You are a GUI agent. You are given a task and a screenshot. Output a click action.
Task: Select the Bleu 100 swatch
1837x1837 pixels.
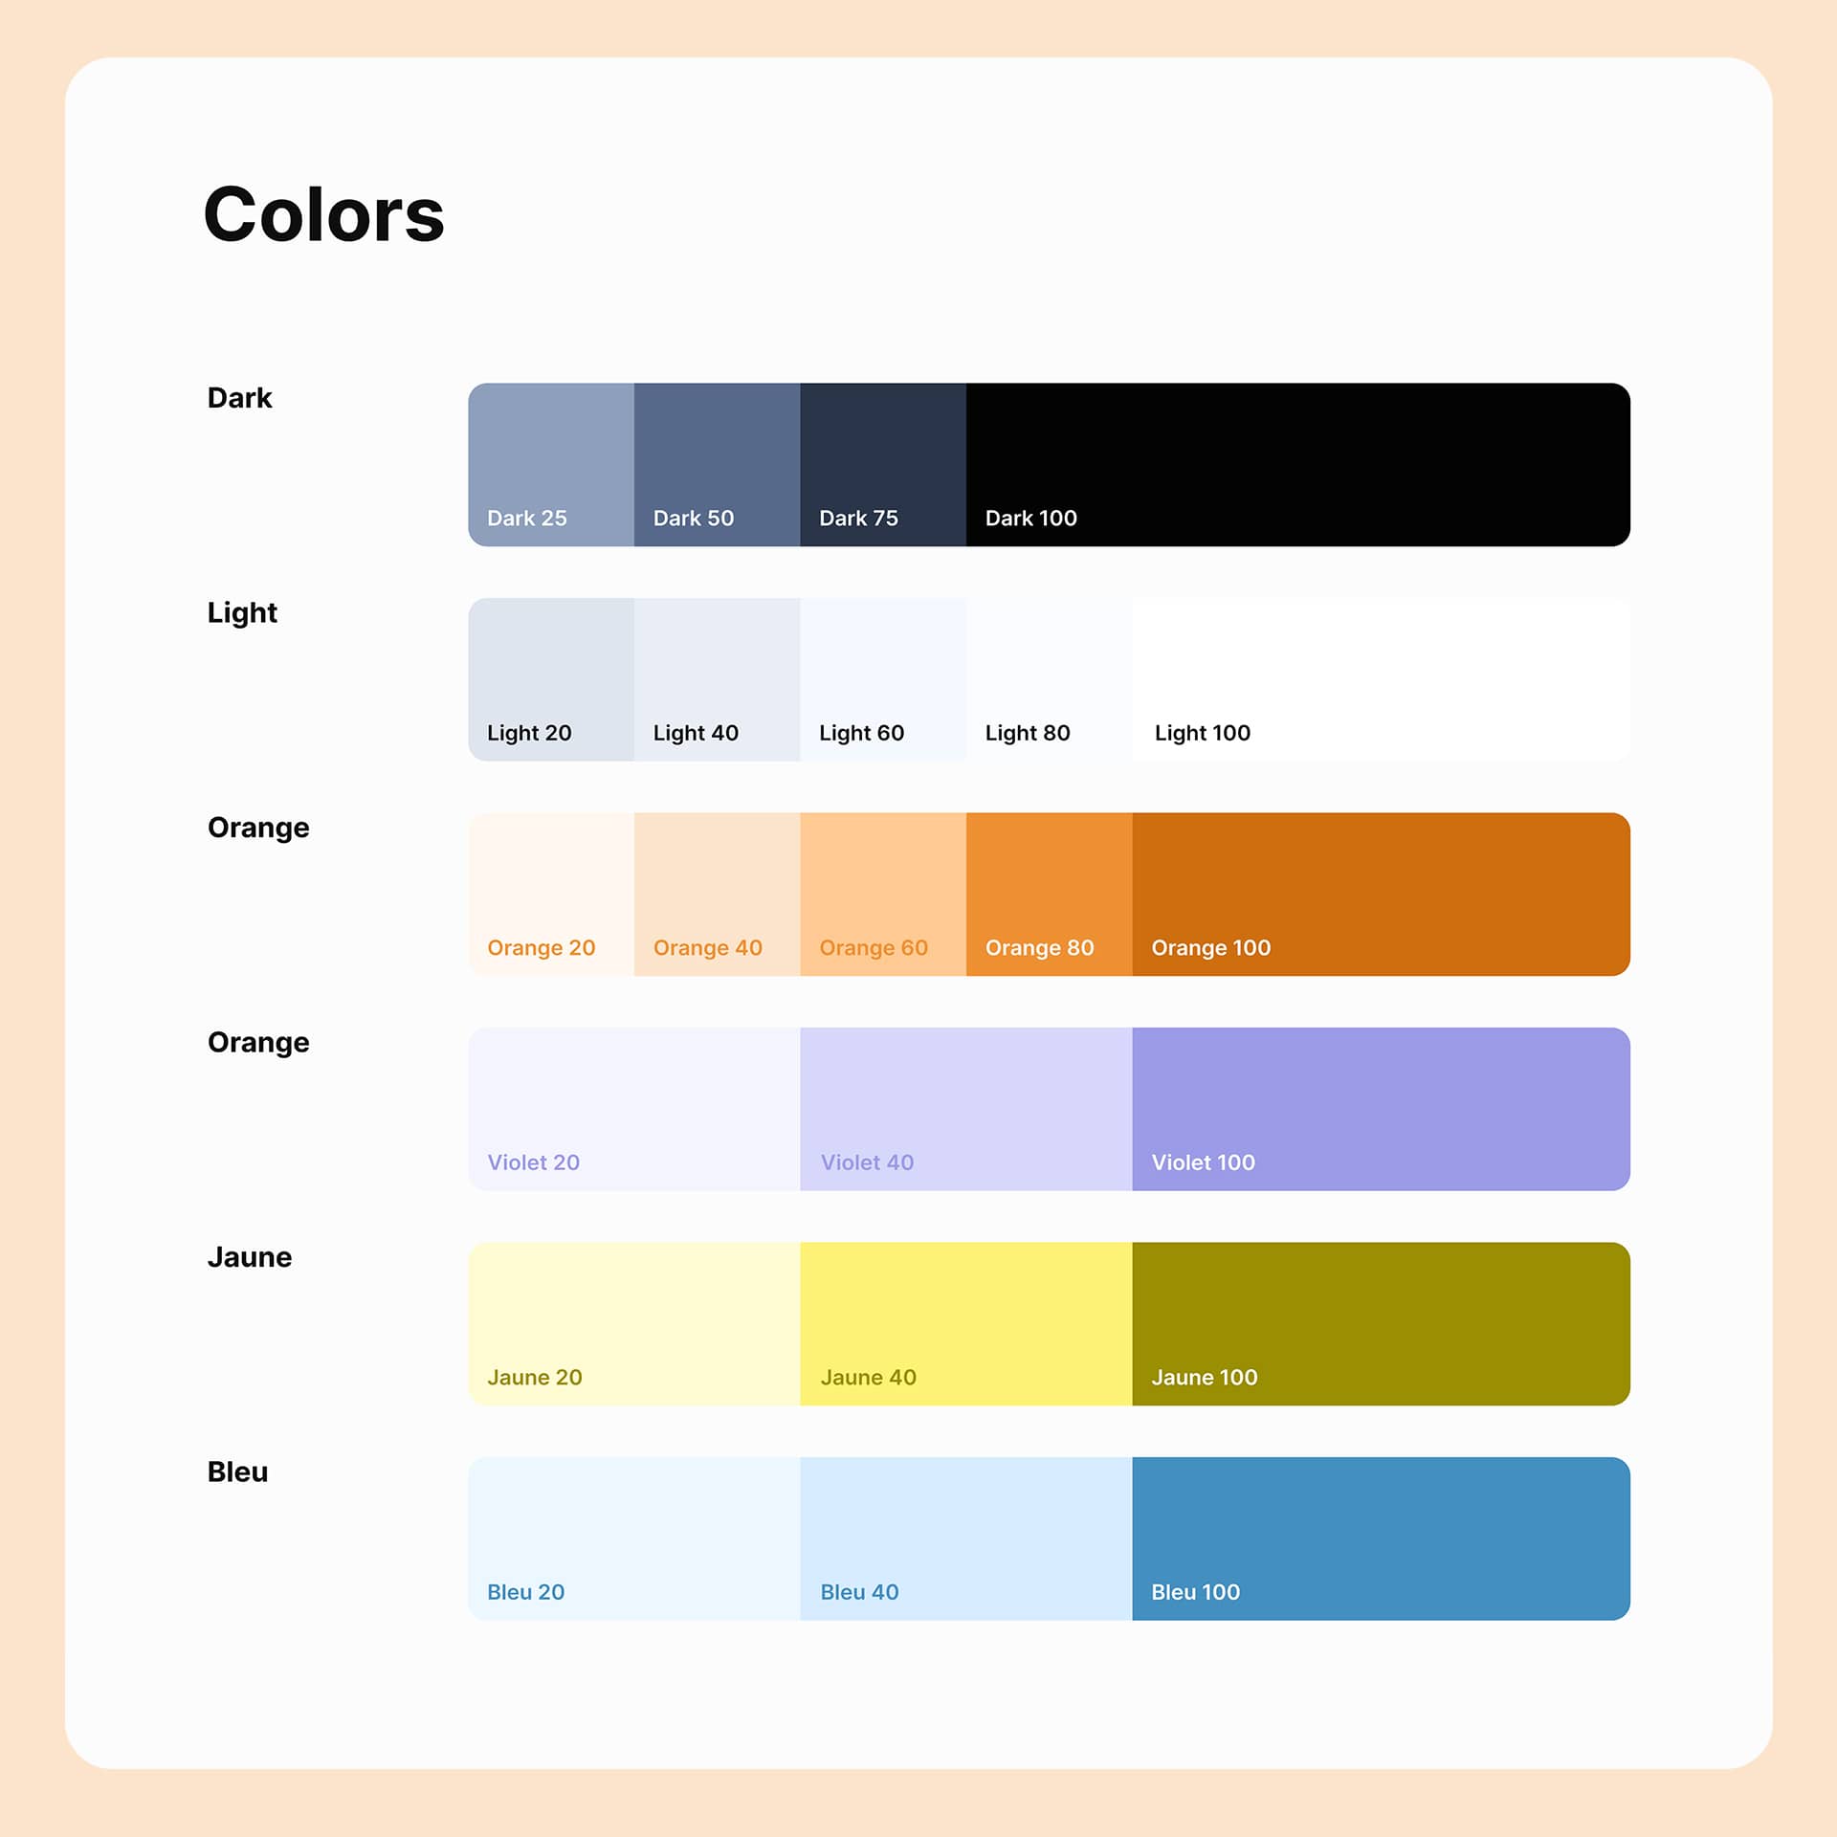[1382, 1538]
